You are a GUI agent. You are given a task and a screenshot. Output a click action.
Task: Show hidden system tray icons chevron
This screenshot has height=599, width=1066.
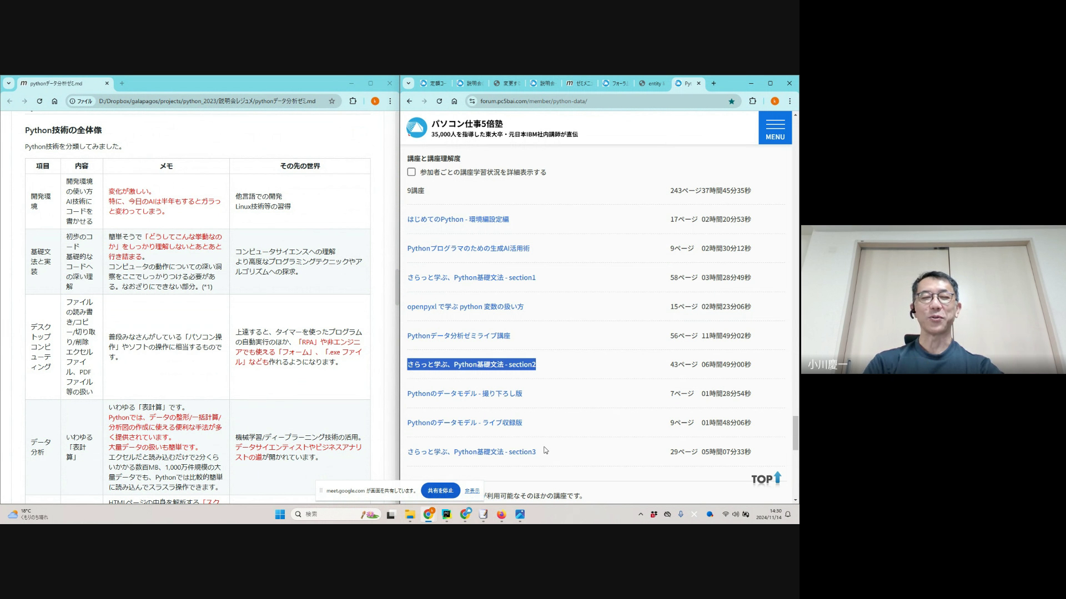click(x=641, y=514)
